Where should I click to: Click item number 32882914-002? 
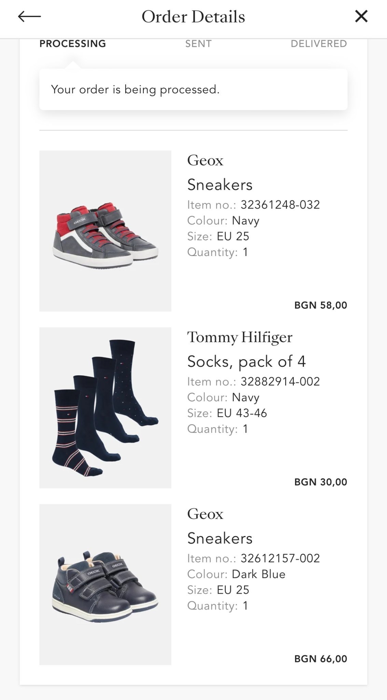(x=280, y=381)
